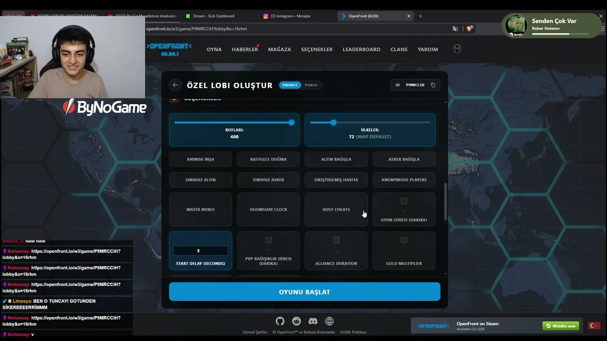This screenshot has height=341, width=607.
Task: Open Hizmet Şartları link
Action: pos(255,332)
